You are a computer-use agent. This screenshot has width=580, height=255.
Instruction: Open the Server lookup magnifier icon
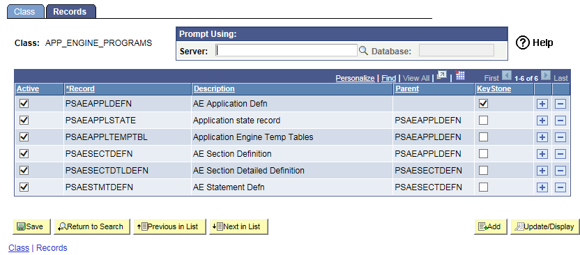pyautogui.click(x=363, y=51)
